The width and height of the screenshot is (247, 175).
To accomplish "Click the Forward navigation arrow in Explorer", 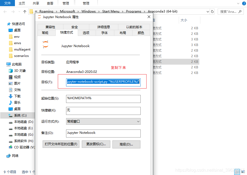I will tap(13, 12).
